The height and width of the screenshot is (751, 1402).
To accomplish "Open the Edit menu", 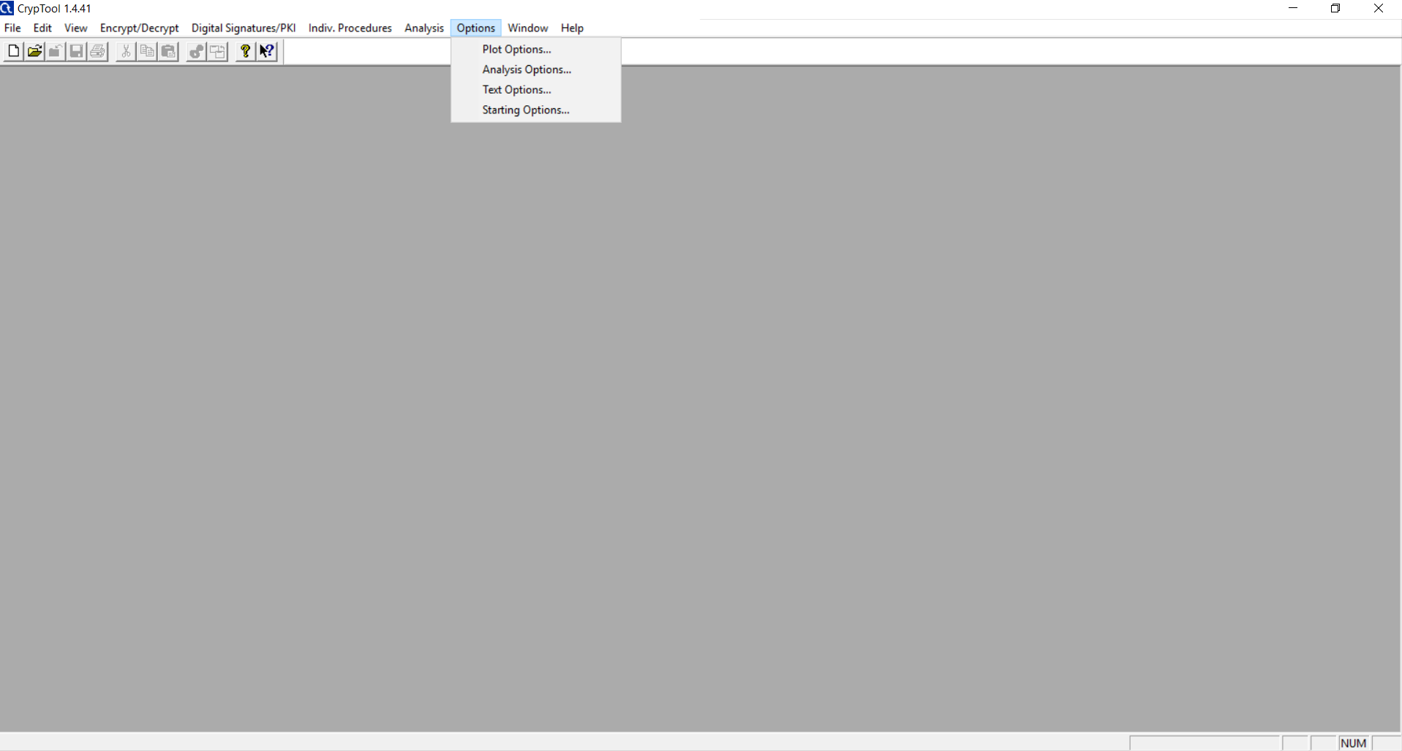I will coord(42,28).
